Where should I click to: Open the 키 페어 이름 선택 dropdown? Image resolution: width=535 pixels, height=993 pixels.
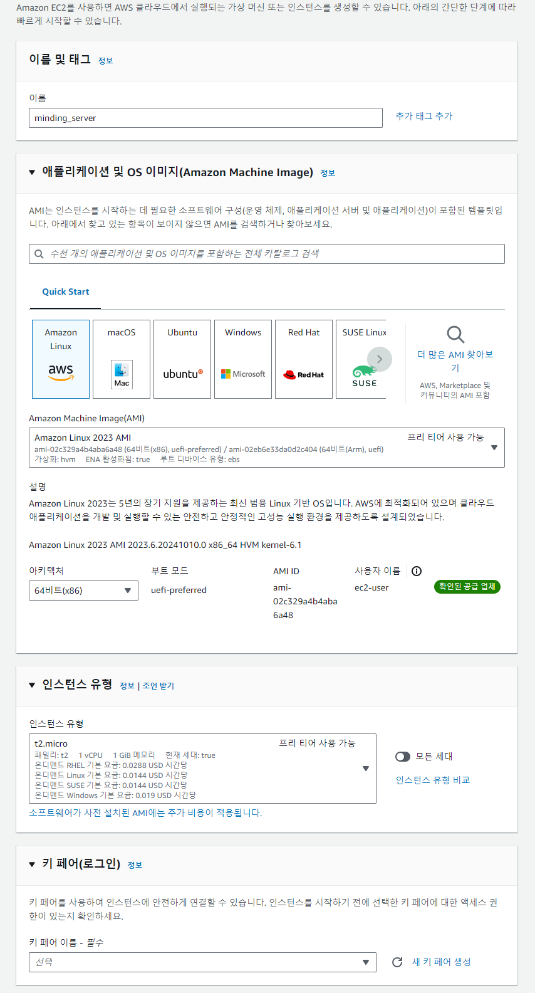coord(202,962)
